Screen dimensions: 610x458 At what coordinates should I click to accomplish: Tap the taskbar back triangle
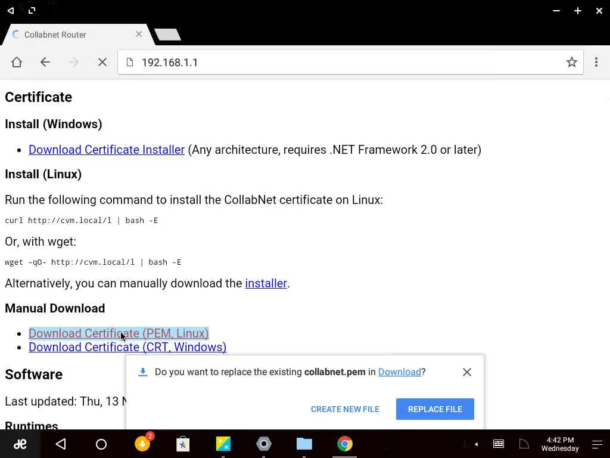(61, 444)
